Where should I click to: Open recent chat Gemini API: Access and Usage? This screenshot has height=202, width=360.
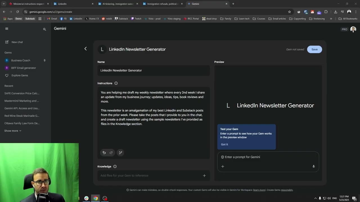pyautogui.click(x=22, y=108)
